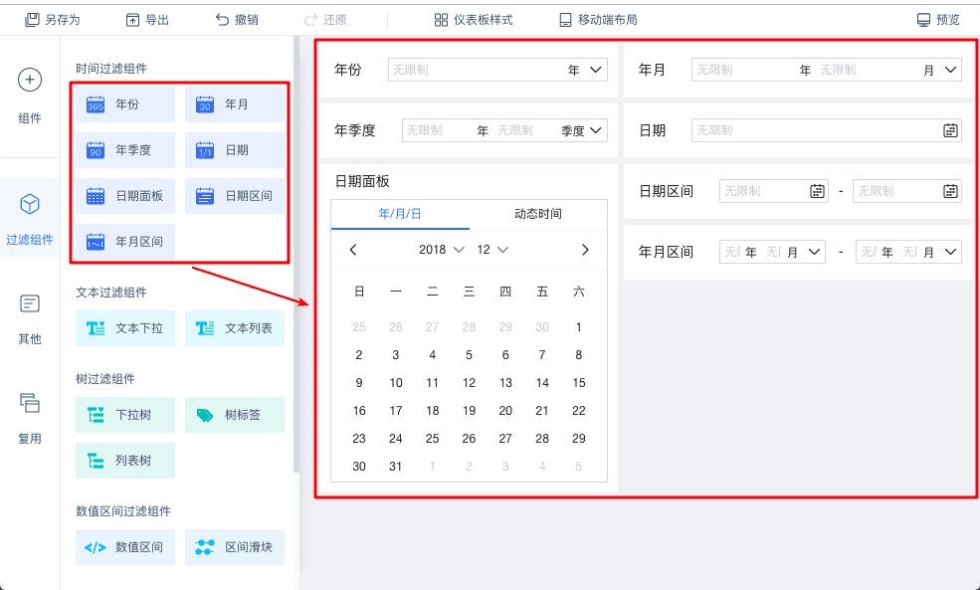Choose the 年月区间 month range component
The image size is (980, 590).
(125, 242)
